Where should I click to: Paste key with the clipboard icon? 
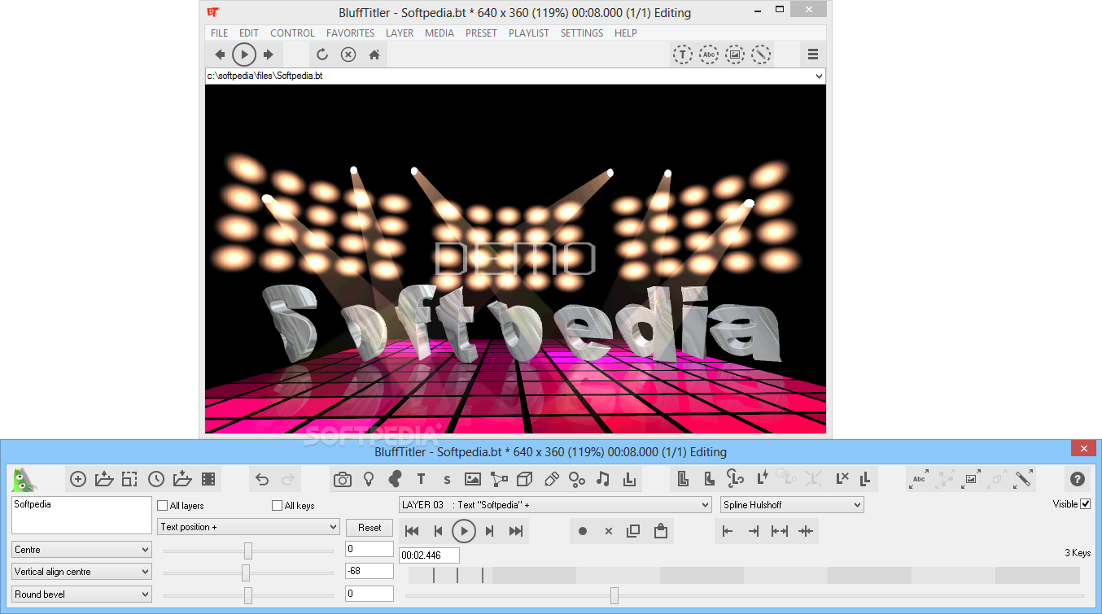click(x=660, y=531)
